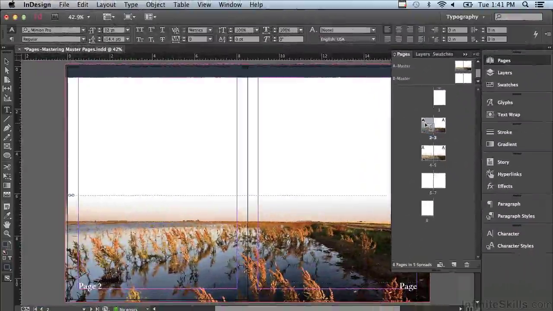Toggle Small Caps formatting
The image size is (553, 311).
(x=140, y=39)
